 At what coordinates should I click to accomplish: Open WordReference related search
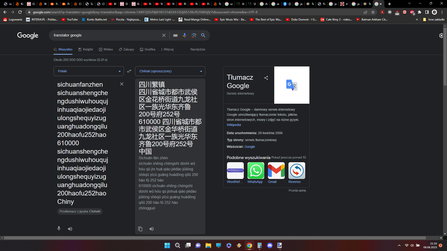click(x=235, y=173)
